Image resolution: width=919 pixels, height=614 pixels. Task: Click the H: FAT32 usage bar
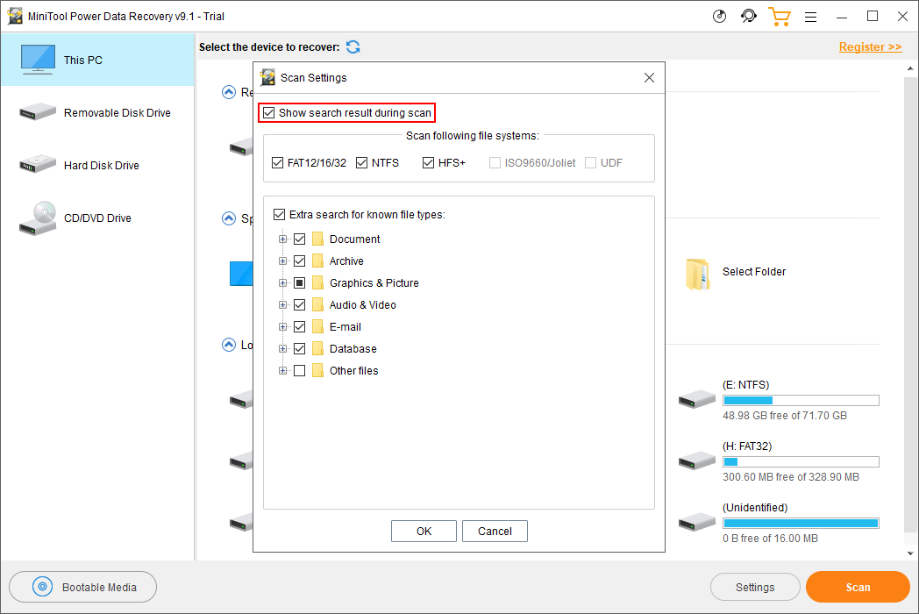801,461
